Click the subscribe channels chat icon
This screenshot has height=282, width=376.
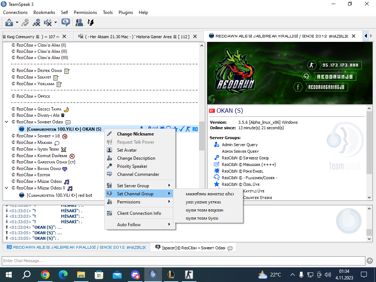click(x=66, y=22)
